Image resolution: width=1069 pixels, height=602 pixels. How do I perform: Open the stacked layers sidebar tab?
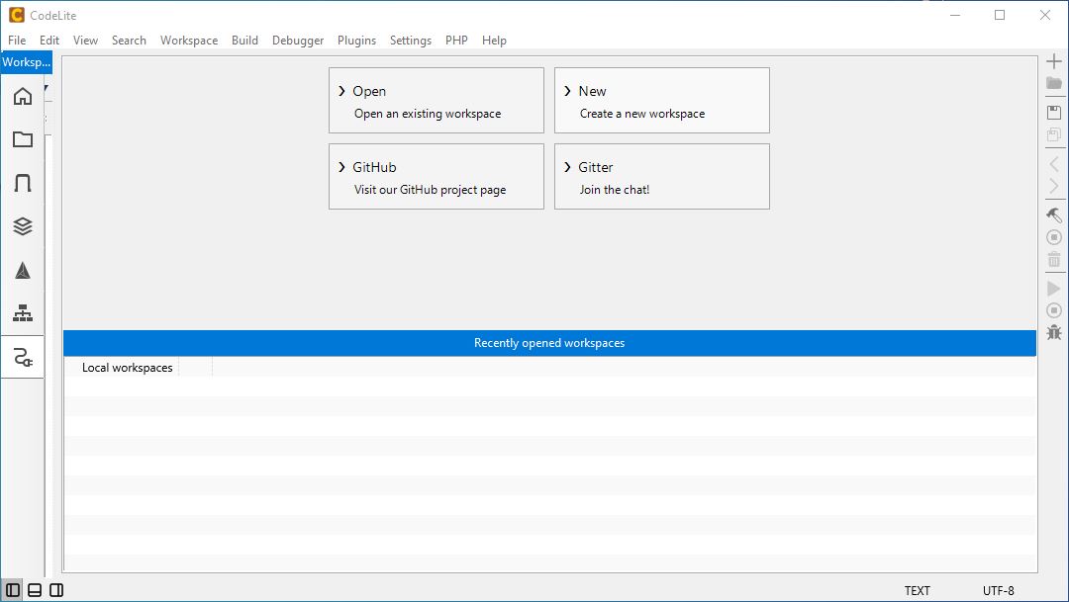point(23,226)
